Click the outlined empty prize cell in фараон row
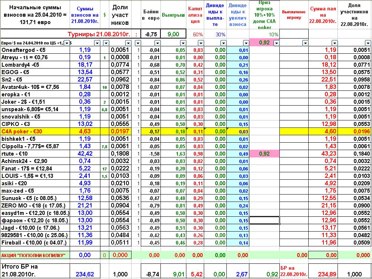The width and height of the screenshot is (372, 279). [265, 220]
